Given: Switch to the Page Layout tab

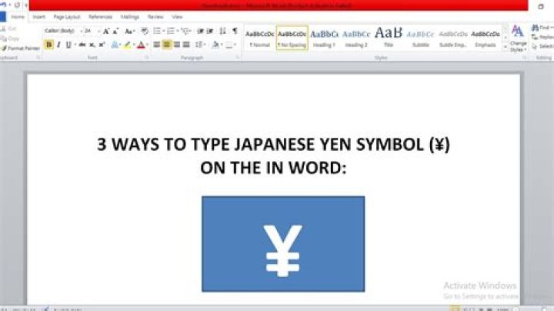Looking at the screenshot, I should (67, 16).
